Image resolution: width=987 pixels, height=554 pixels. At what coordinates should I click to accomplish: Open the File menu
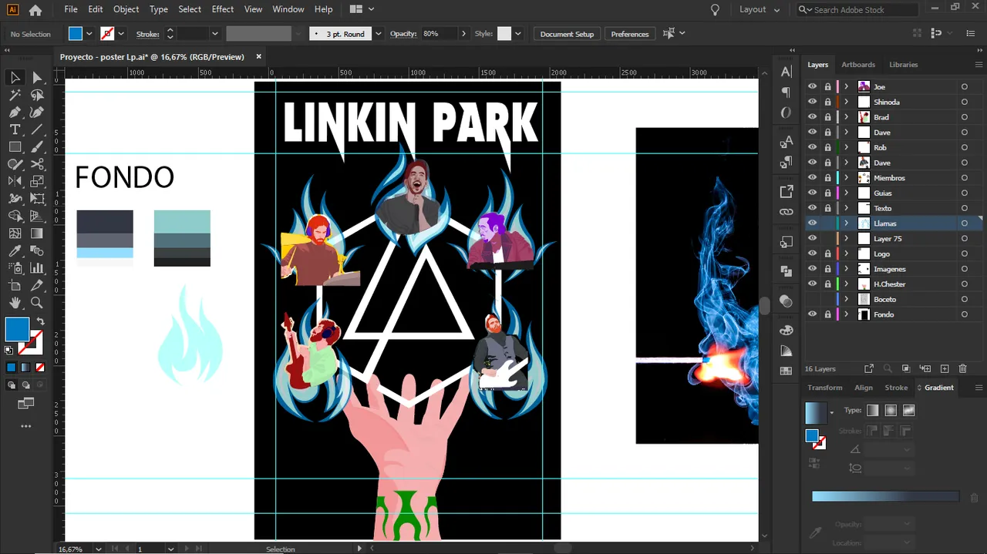(71, 9)
